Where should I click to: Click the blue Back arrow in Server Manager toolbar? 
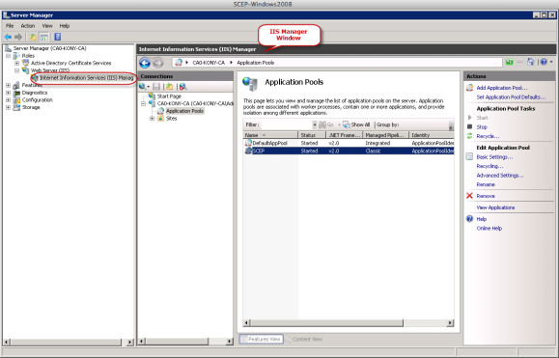click(8, 37)
